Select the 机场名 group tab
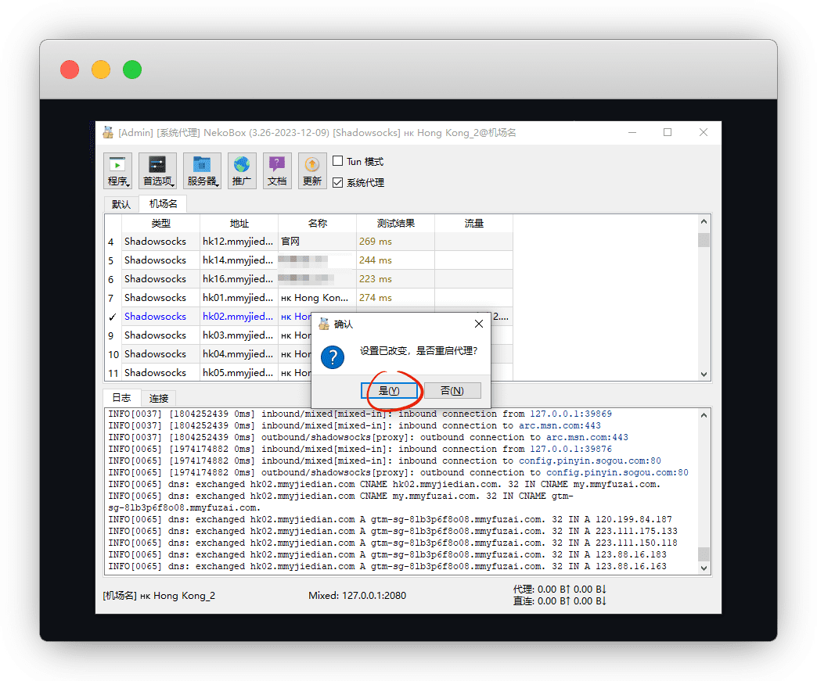 click(164, 204)
